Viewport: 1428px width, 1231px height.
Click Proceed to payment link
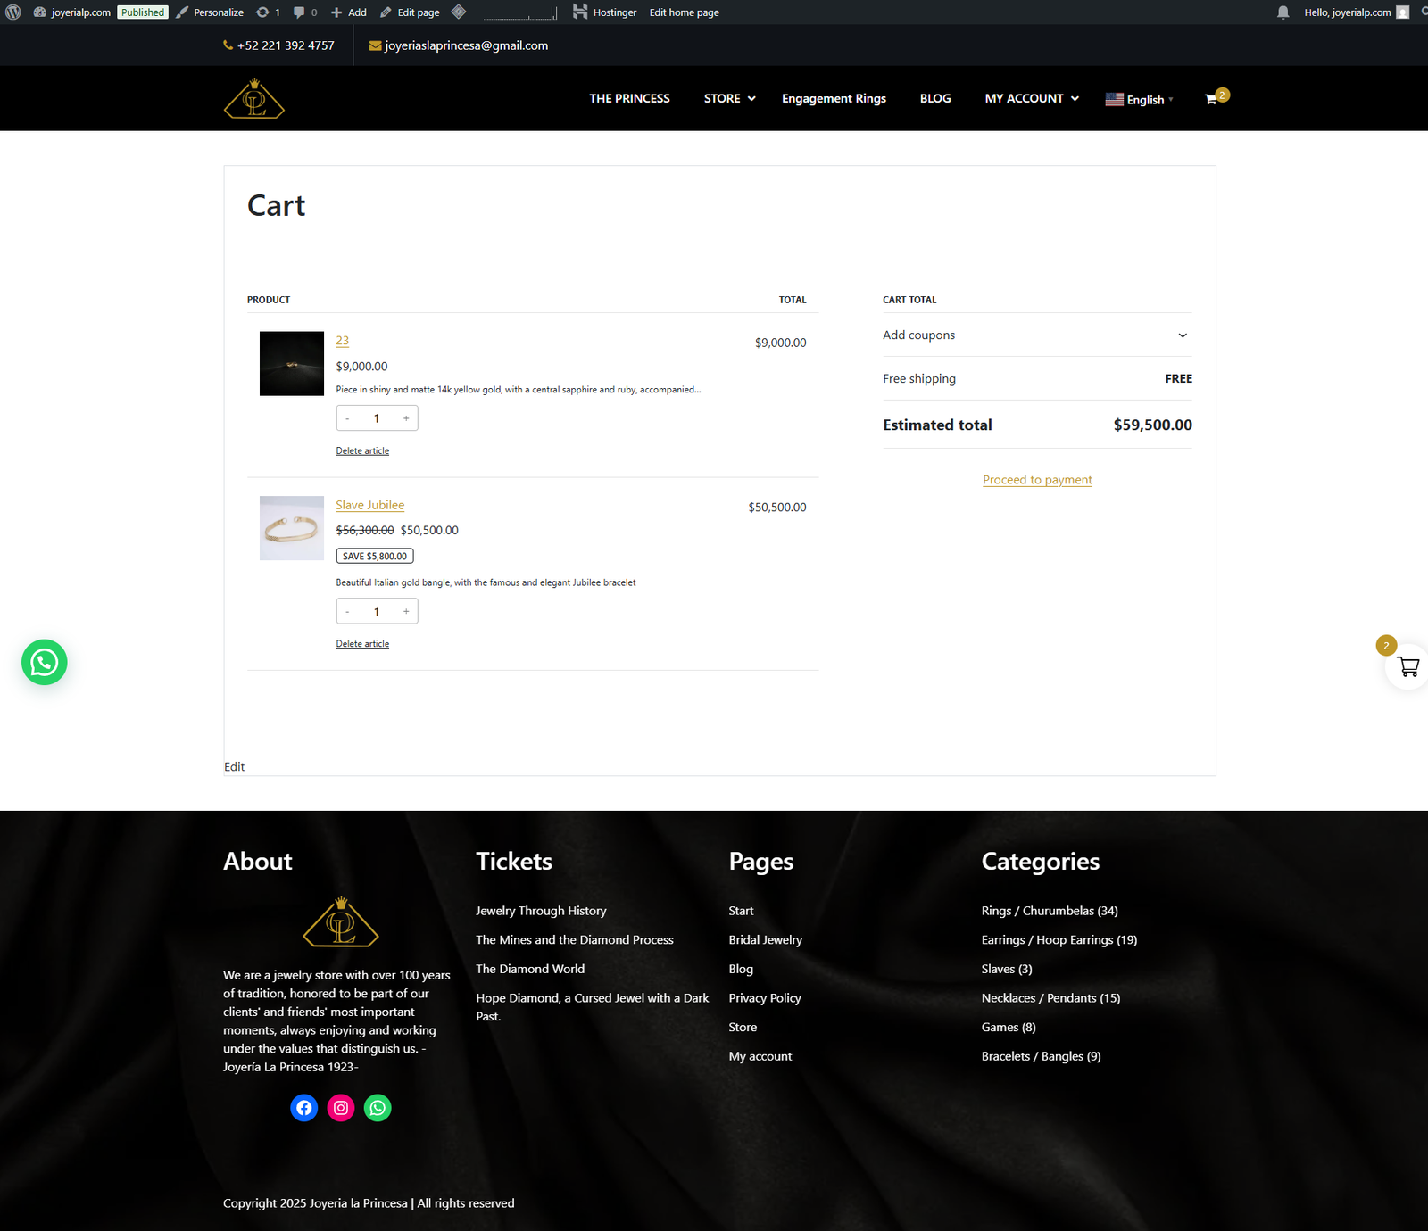point(1037,480)
